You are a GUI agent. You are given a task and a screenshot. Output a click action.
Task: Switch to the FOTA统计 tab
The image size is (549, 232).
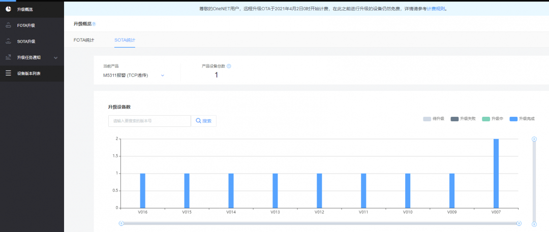coord(84,40)
